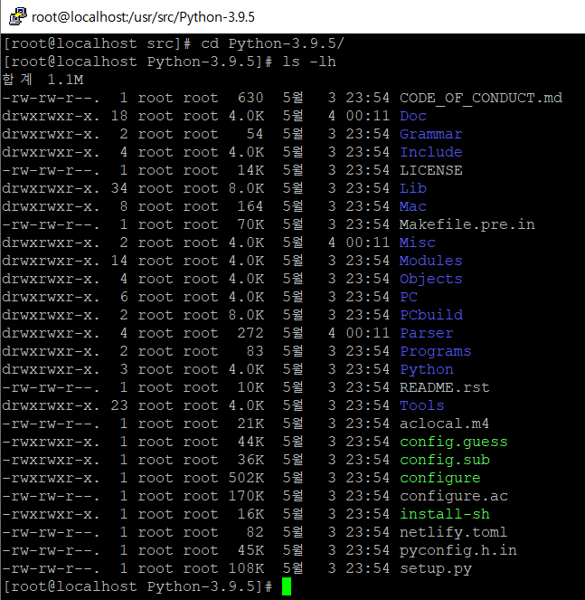Viewport: 585px width, 600px height.
Task: Select Makefile.pre.in in the listing
Action: pyautogui.click(x=467, y=224)
